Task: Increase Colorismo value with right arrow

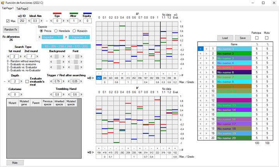Action: click(22, 94)
